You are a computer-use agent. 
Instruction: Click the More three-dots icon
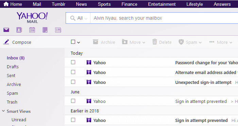click(x=212, y=42)
